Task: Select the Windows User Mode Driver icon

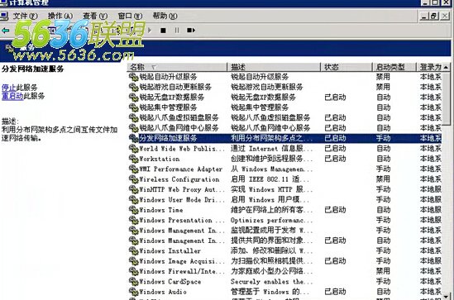Action: [x=133, y=200]
